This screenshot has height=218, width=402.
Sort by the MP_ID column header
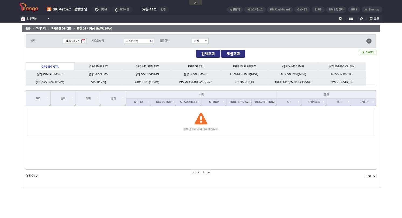click(x=138, y=102)
